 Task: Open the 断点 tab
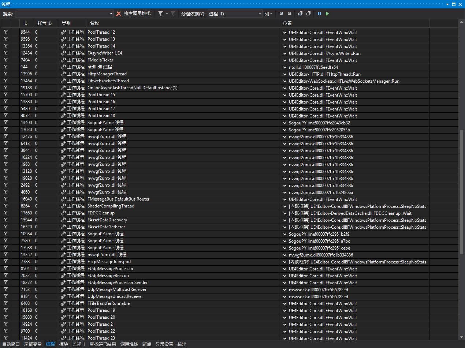[x=146, y=344]
